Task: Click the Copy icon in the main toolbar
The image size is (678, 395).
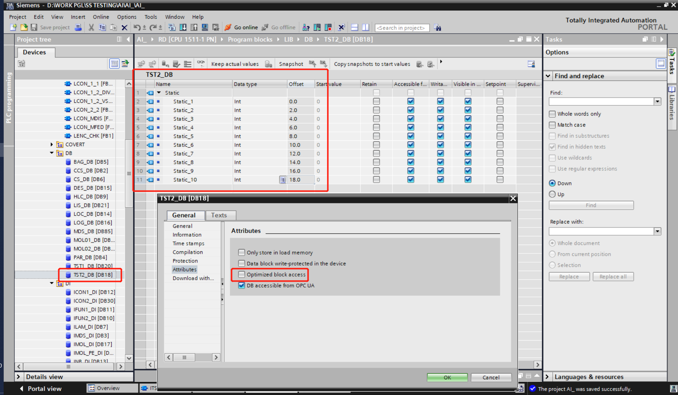Action: point(102,27)
